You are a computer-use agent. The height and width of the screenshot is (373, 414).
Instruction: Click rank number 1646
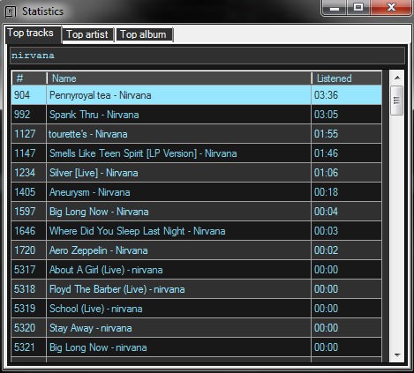coord(25,231)
